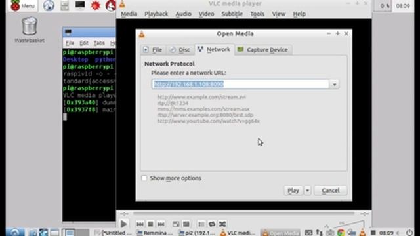Toggle loop mode in VLC controls
Image resolution: width=420 pixels, height=236 pixels.
212,224
